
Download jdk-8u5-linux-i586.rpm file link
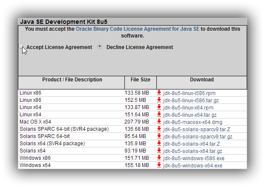pos(189,93)
